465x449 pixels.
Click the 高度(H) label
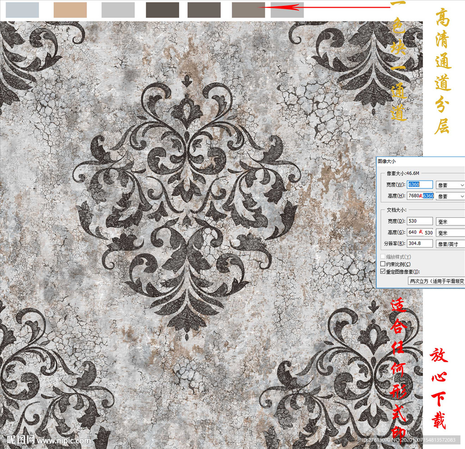pyautogui.click(x=396, y=196)
